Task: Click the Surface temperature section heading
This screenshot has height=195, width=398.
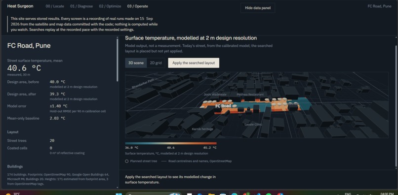Action: [191, 38]
